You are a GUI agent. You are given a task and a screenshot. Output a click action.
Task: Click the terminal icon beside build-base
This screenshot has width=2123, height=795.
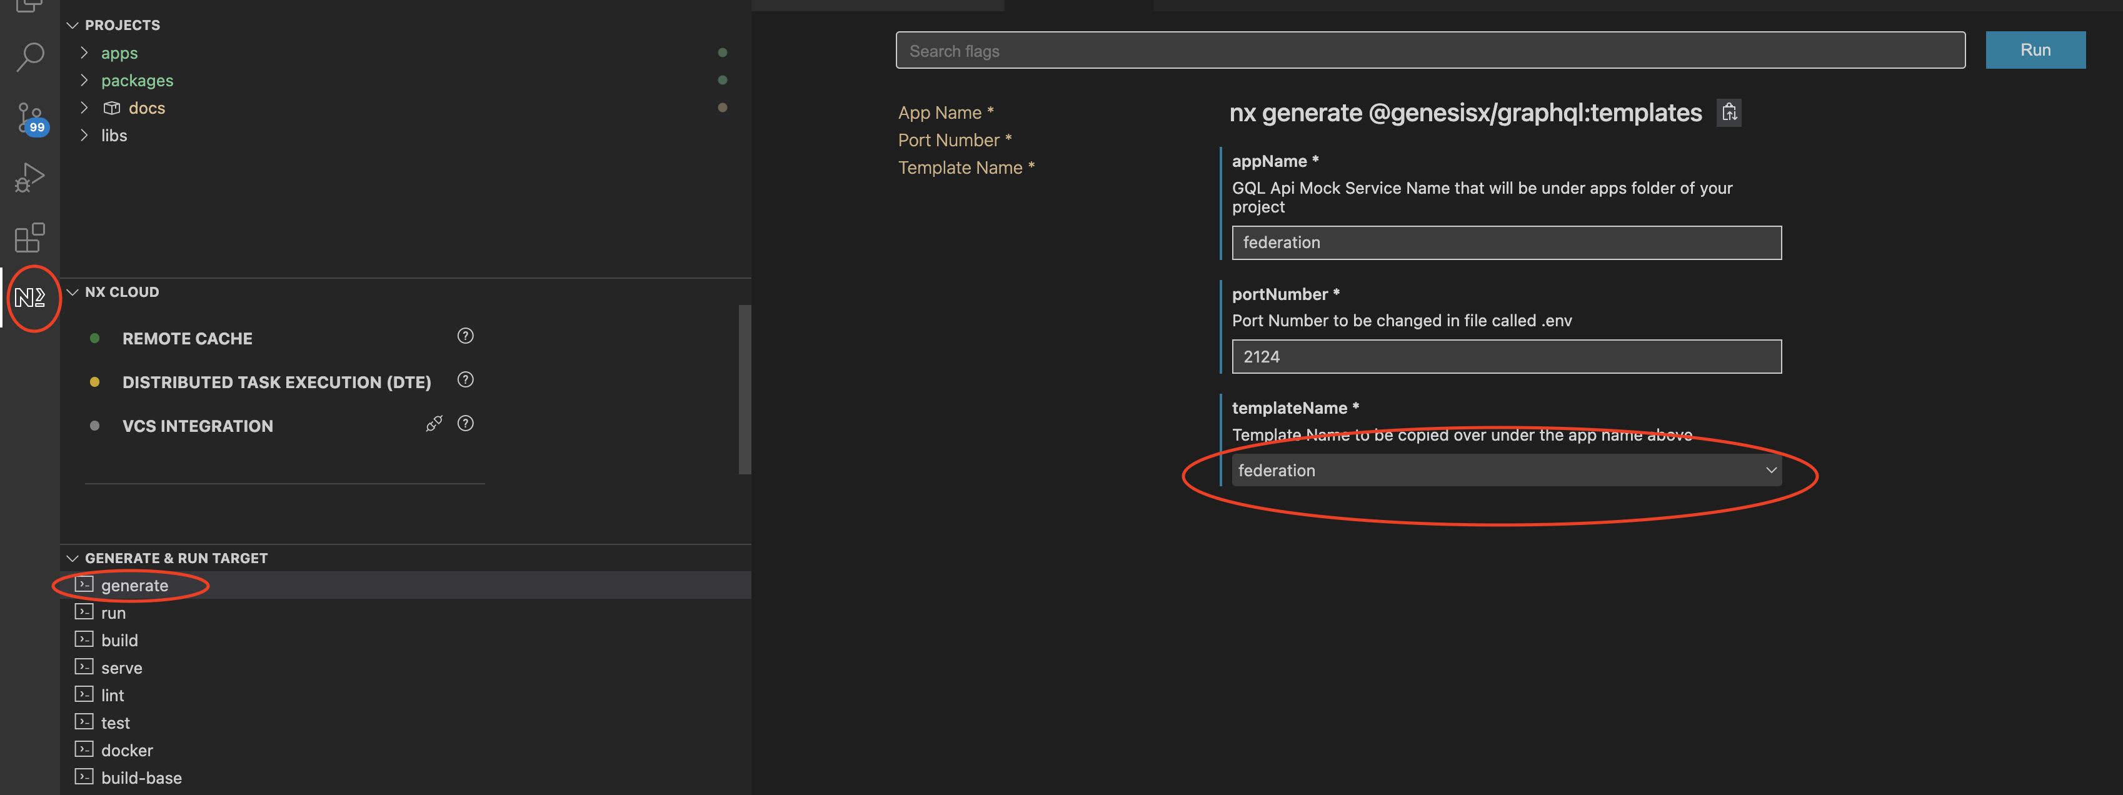coord(84,776)
